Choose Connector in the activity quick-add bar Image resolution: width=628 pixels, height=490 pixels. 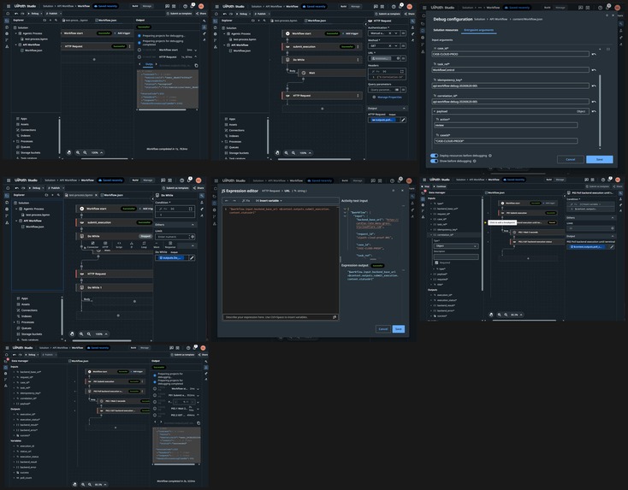(x=93, y=245)
